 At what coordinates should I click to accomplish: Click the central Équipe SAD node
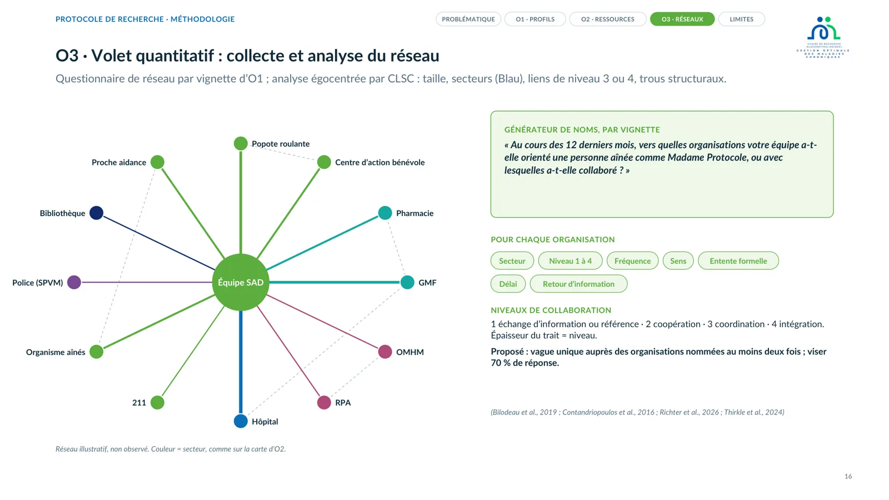241,282
